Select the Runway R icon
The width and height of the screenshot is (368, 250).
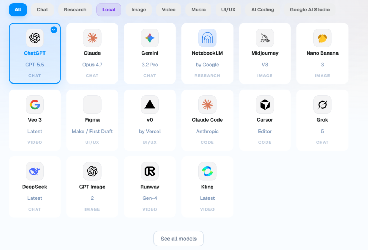(150, 171)
